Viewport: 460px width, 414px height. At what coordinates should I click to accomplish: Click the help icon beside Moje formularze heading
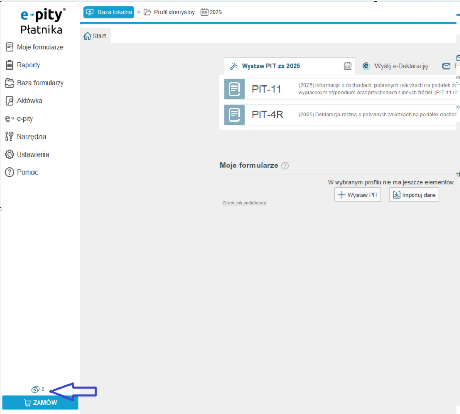[x=285, y=166]
